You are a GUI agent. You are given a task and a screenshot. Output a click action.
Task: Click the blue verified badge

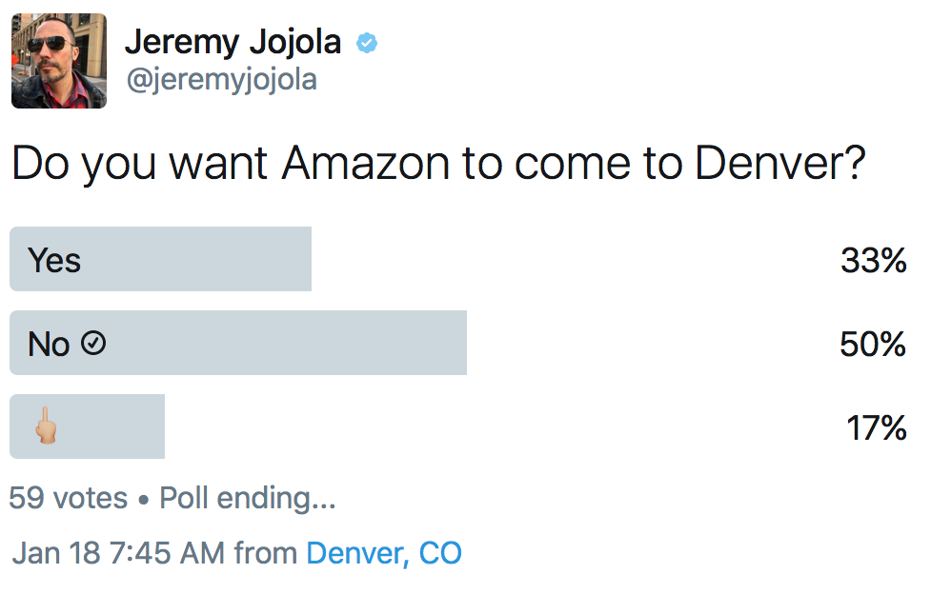[x=366, y=43]
